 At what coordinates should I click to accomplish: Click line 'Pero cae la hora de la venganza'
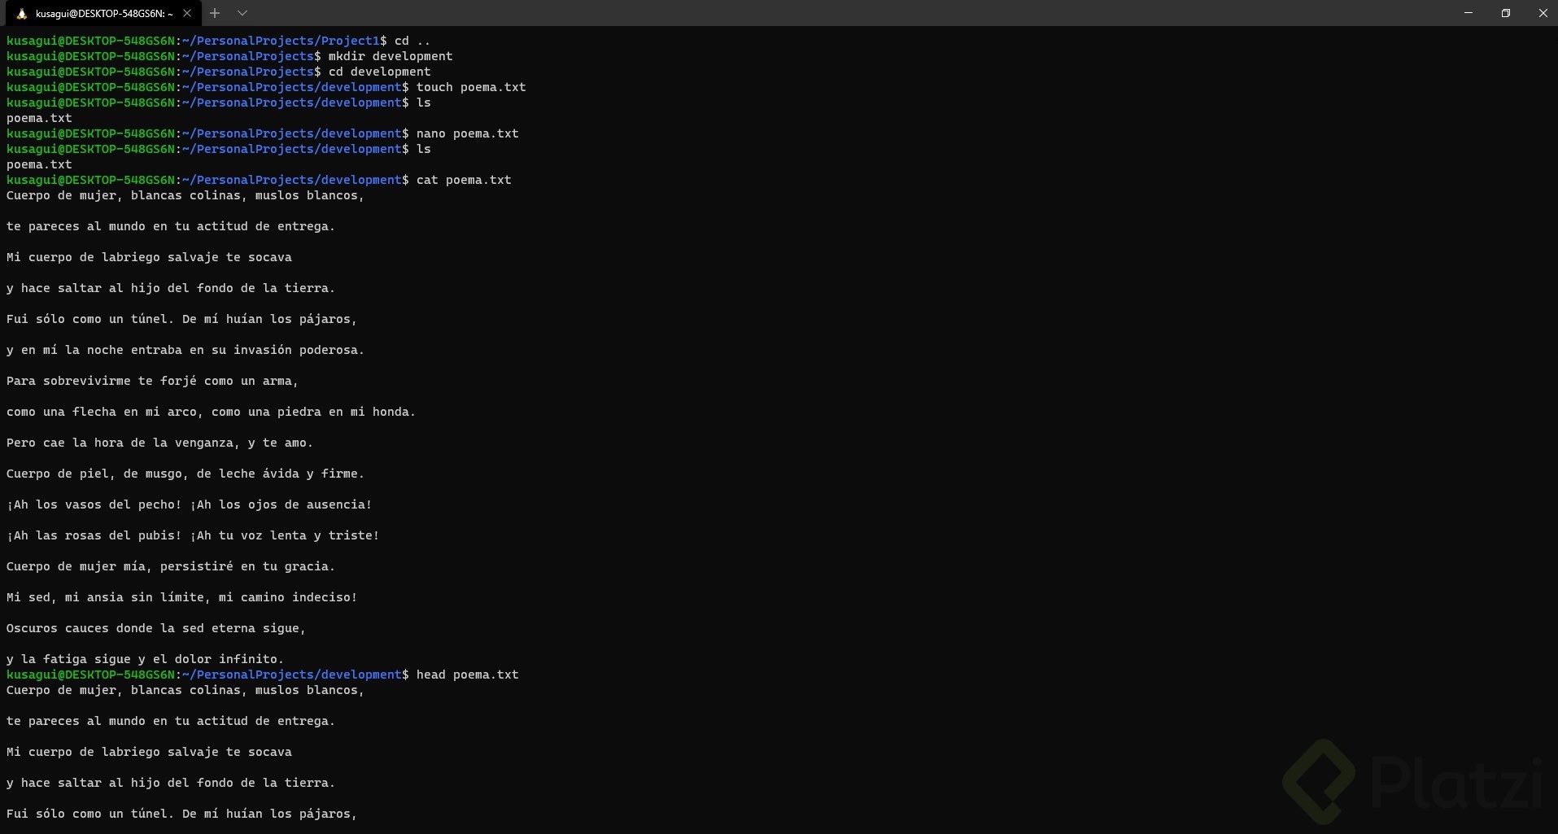160,443
